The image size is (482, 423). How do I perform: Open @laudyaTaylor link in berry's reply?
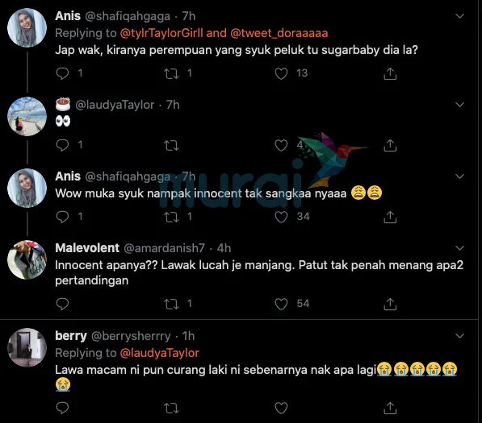pyautogui.click(x=160, y=353)
